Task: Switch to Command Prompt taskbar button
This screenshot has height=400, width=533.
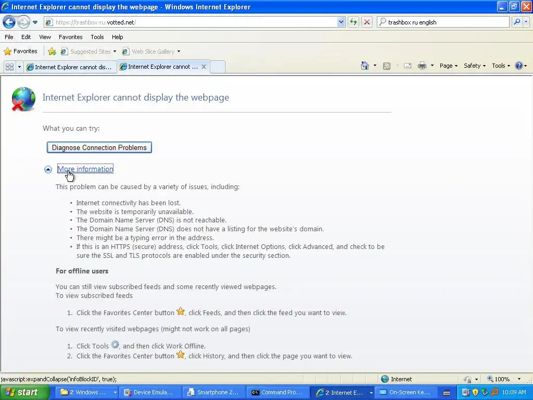Action: point(277,393)
